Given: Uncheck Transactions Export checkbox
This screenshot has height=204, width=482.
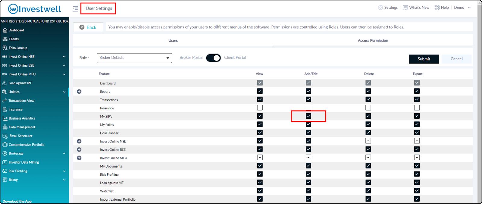Looking at the screenshot, I should pyautogui.click(x=417, y=99).
